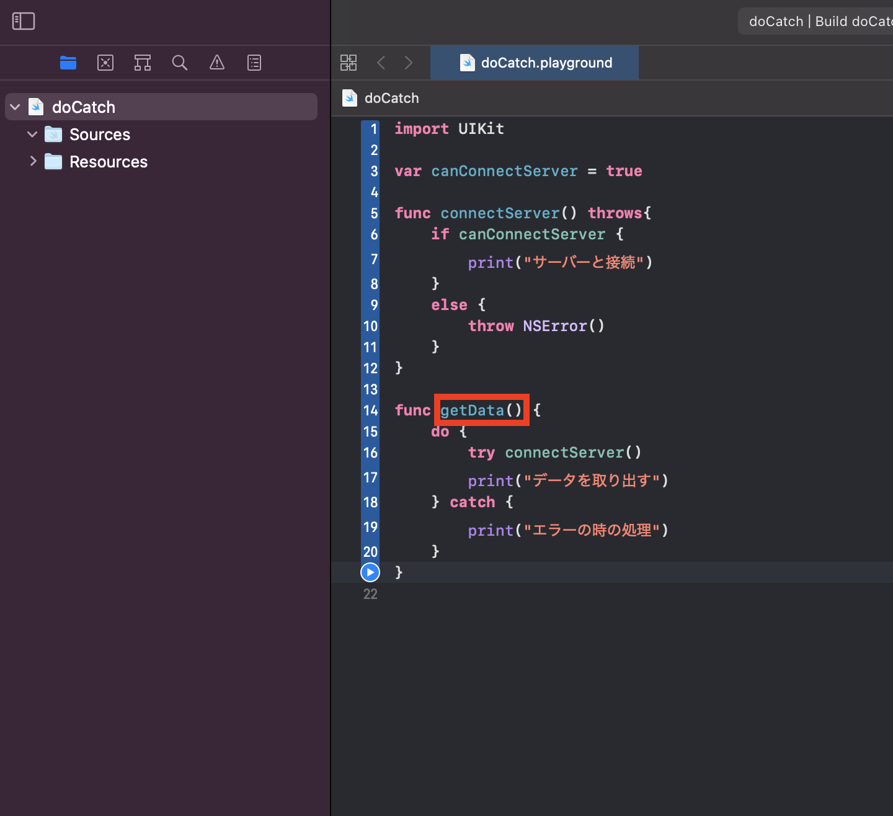Click the value "true" on line 3
This screenshot has width=893, height=816.
tap(624, 171)
